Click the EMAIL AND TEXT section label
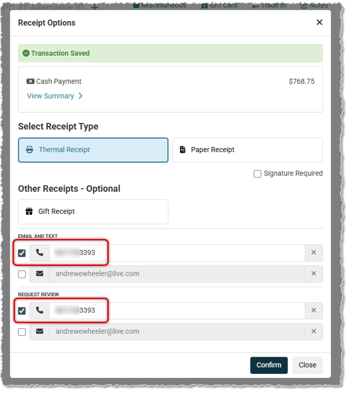Image resolution: width=349 pixels, height=394 pixels. pos(38,237)
